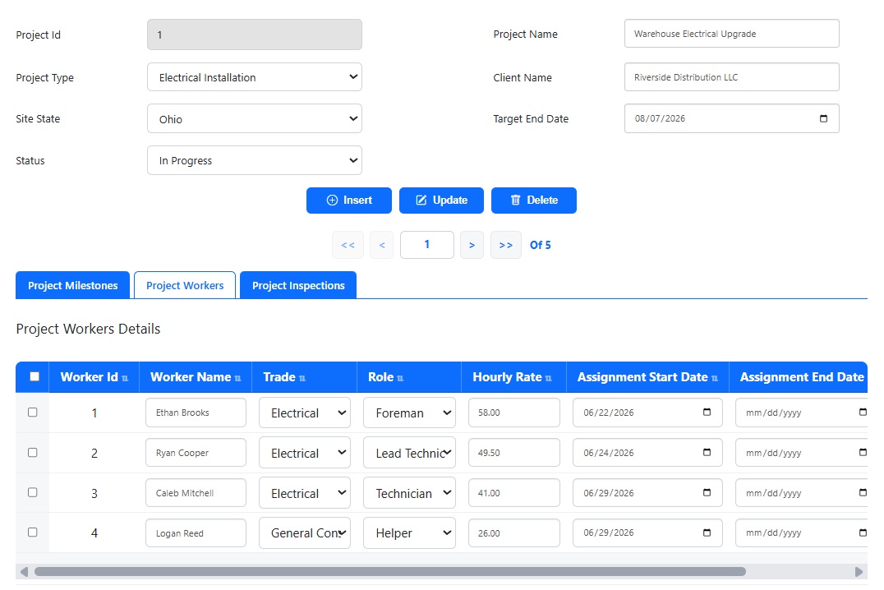
Task: Check the row for worker Ryan Cooper
Action: tap(33, 453)
